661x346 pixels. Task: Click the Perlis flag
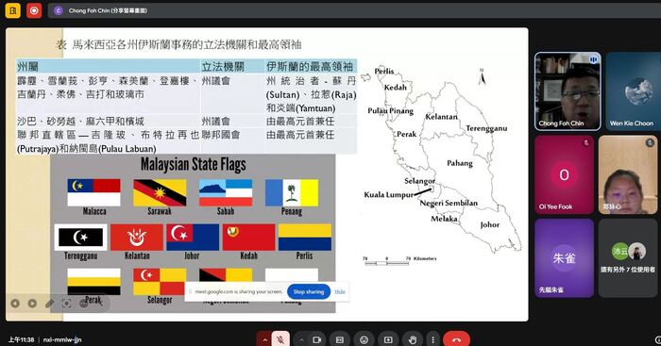(x=305, y=238)
